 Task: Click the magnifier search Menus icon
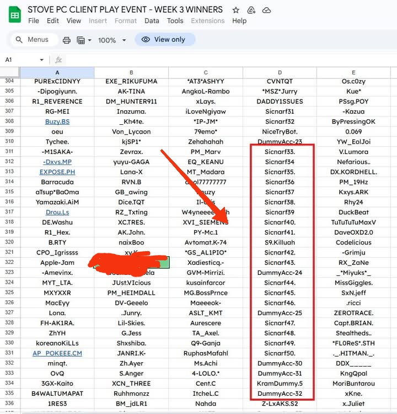[19, 40]
